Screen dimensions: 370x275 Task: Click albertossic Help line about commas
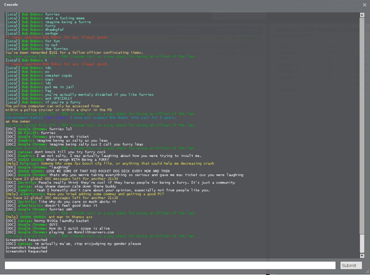click(x=85, y=194)
